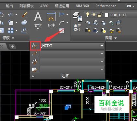The width and height of the screenshot is (137, 121).
Task: Expand the Fillet tool dropdown arrow
Action: [16, 23]
